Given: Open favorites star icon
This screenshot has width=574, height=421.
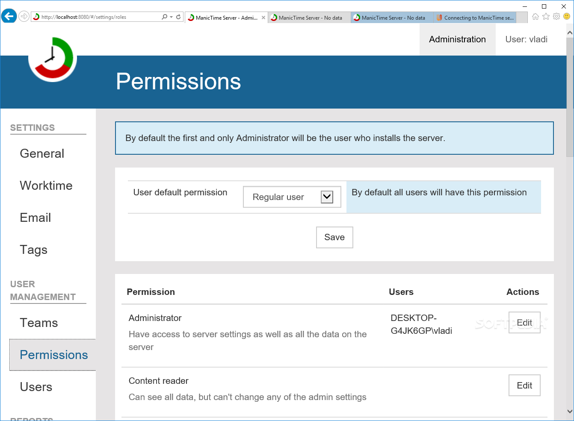Looking at the screenshot, I should (x=546, y=17).
